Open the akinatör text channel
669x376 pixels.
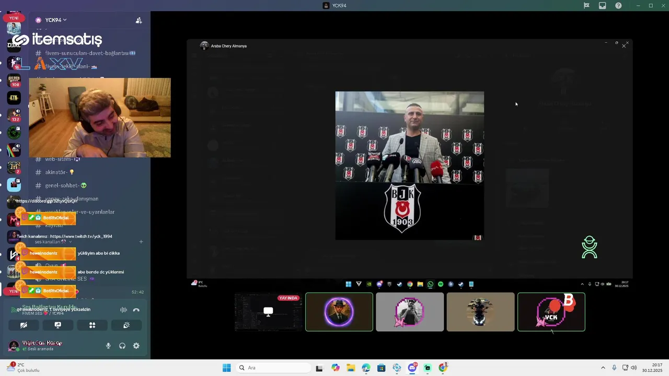tap(55, 172)
